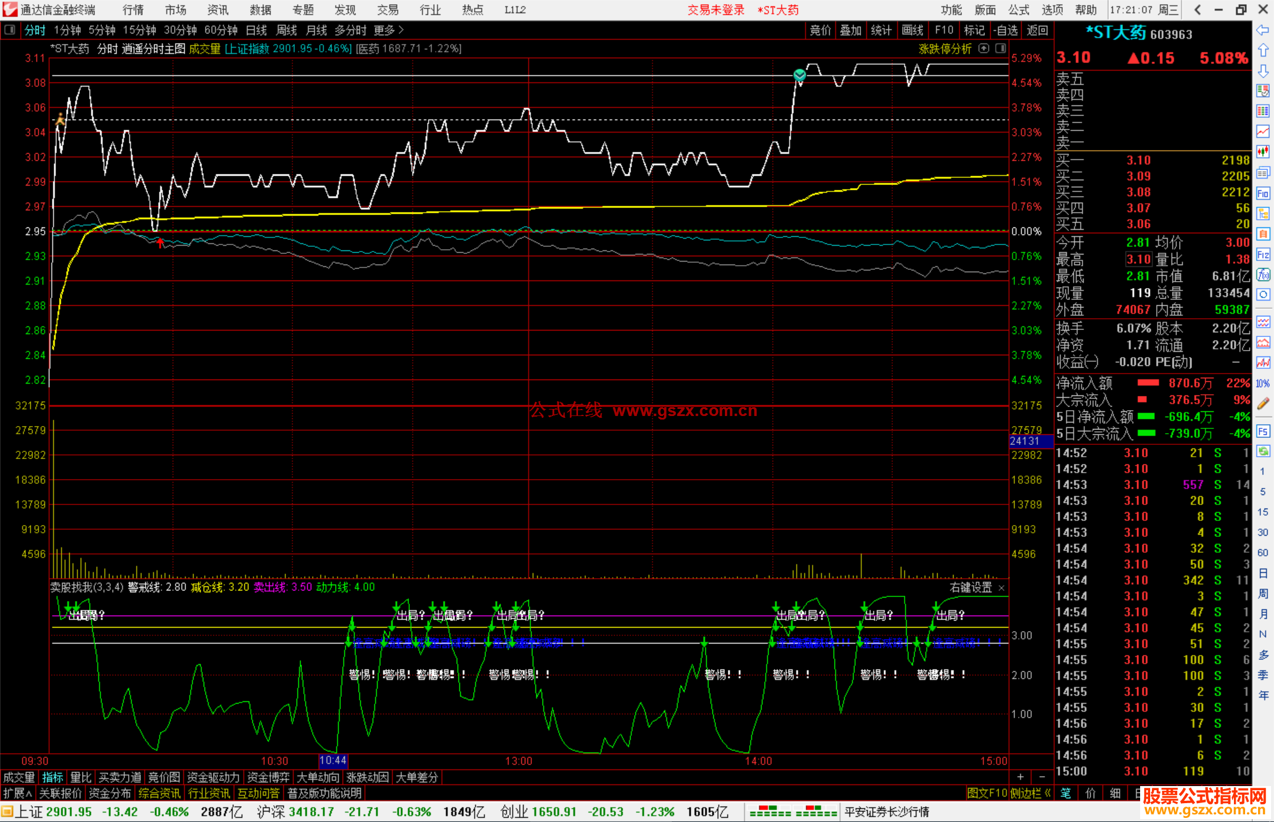Screen dimensions: 1274x822
Task: Open the 行情 menu in top bar
Action: pos(133,10)
